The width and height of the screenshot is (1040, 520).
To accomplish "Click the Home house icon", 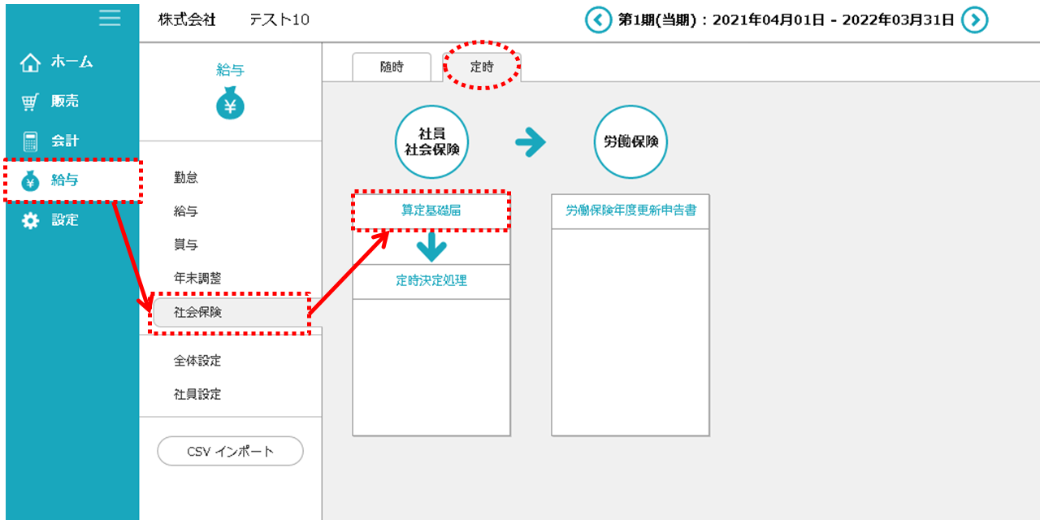I will click(30, 63).
